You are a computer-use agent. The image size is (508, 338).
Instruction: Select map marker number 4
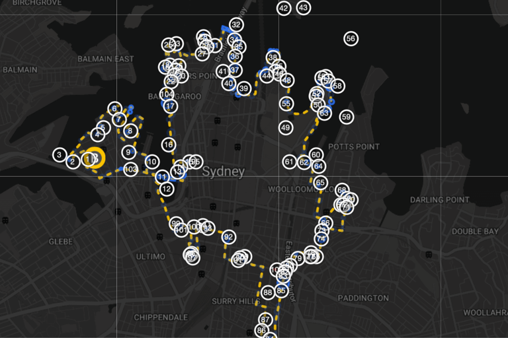tap(97, 135)
